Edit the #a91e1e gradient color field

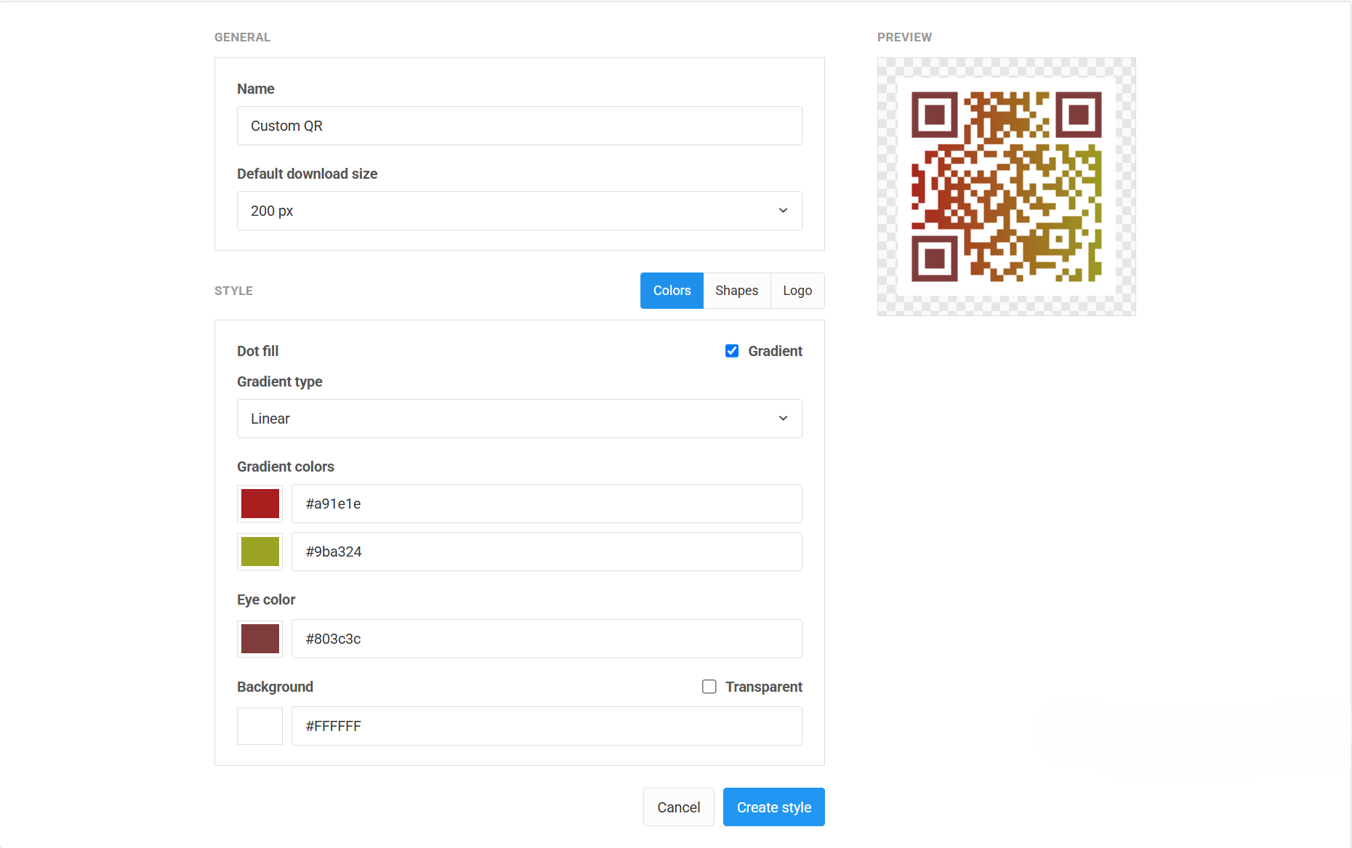547,504
